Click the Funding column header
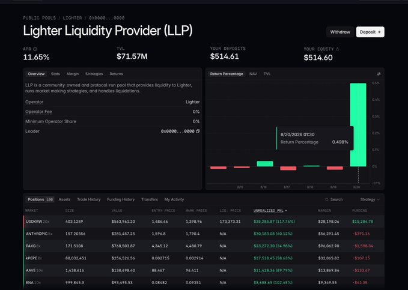Image resolution: width=408 pixels, height=290 pixels. pos(359,210)
